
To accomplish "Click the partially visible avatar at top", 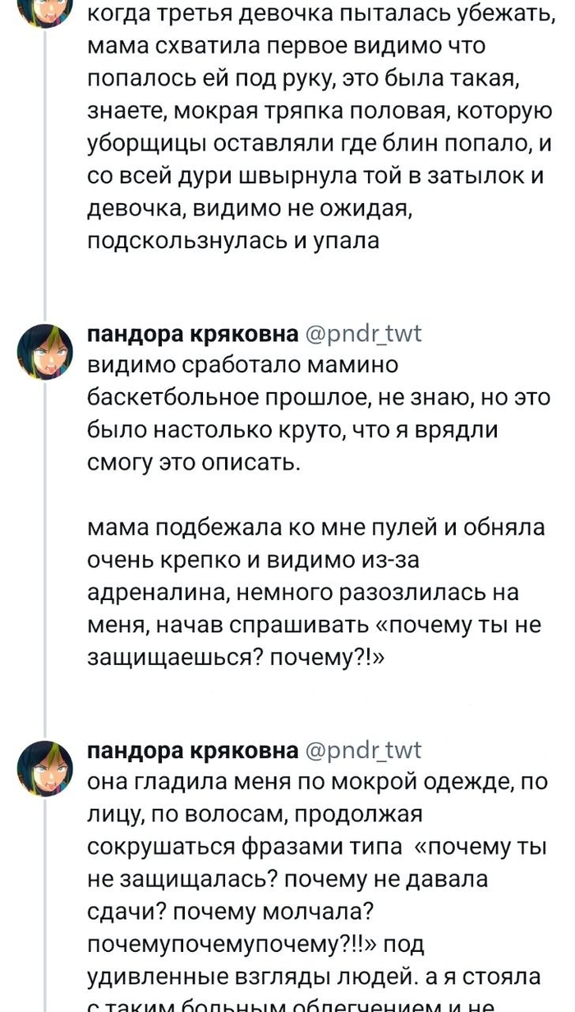I will 46,11.
